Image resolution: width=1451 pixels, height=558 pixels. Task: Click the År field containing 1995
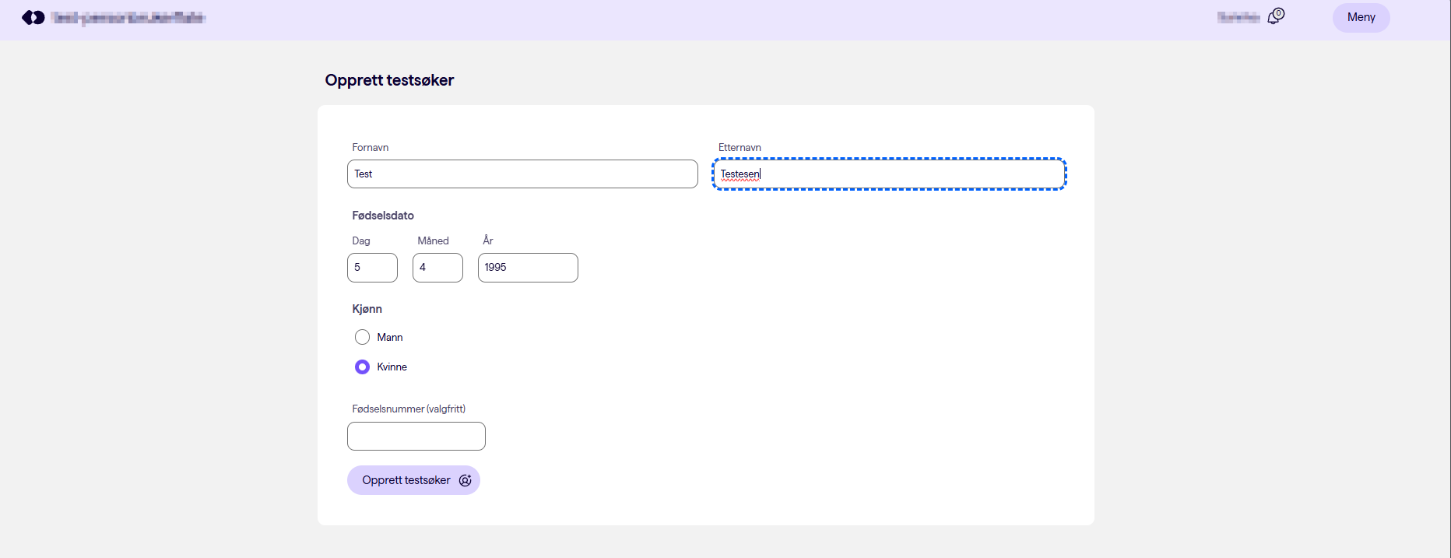point(528,267)
